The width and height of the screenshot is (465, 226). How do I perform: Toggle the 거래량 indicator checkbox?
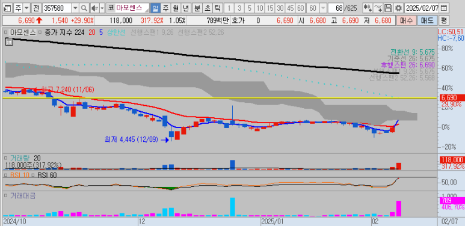5,158
